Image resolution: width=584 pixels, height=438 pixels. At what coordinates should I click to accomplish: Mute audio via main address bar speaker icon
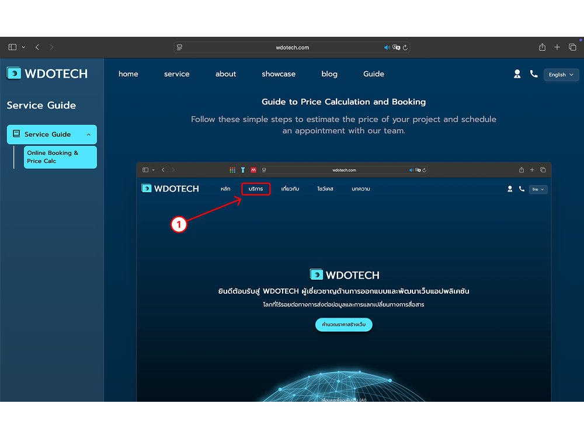[387, 47]
